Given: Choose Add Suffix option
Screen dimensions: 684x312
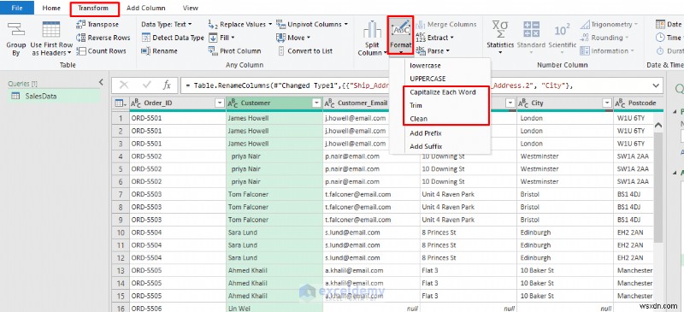Looking at the screenshot, I should pyautogui.click(x=426, y=147).
